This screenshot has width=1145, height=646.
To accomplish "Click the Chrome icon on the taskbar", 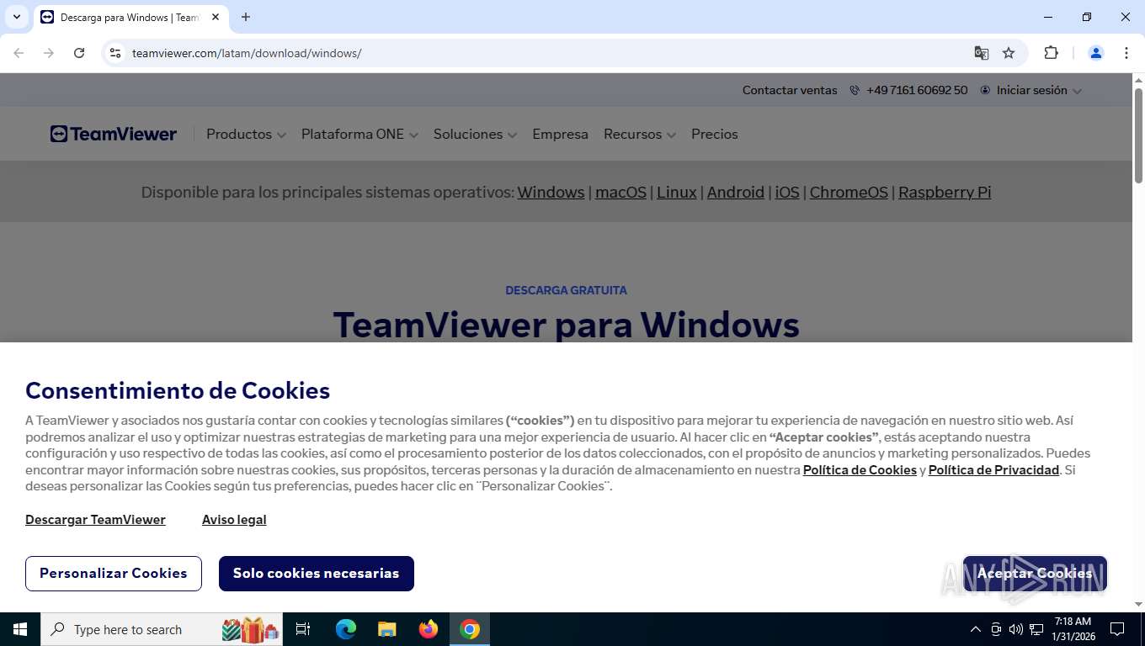I will pos(470,629).
